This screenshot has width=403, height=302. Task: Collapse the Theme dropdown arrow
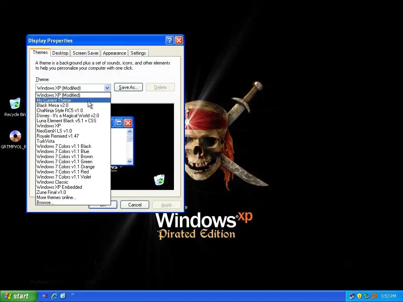point(107,88)
